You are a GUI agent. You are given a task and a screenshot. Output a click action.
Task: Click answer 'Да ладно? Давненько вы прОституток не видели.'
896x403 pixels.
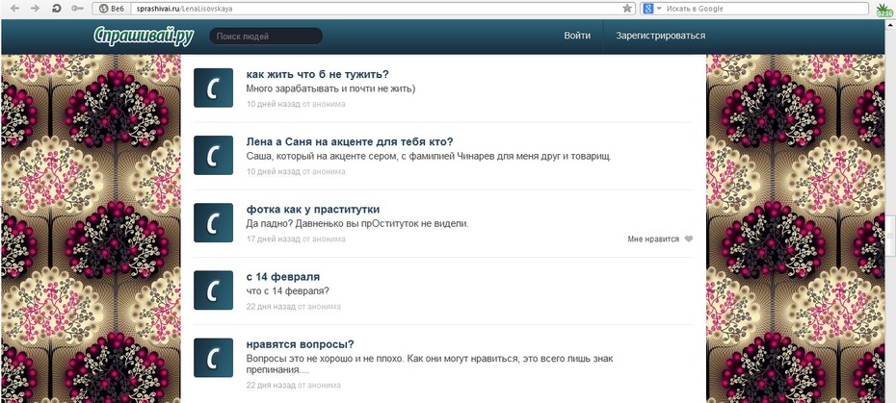pyautogui.click(x=357, y=224)
